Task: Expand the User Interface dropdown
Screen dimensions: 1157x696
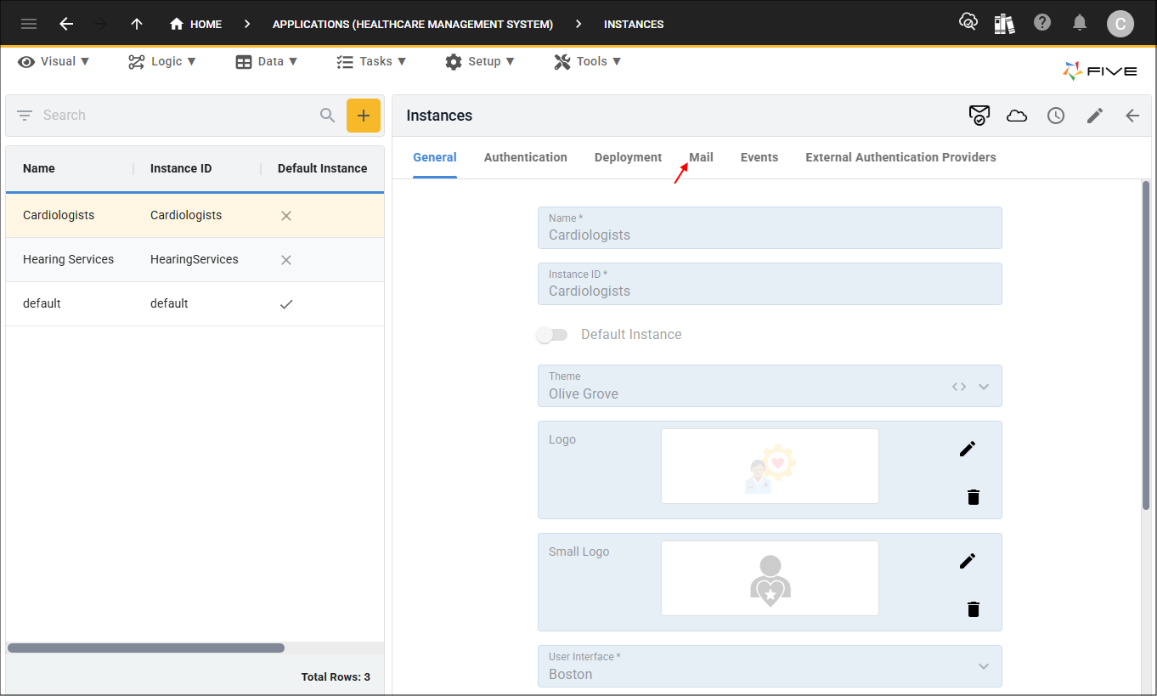Action: coord(984,666)
